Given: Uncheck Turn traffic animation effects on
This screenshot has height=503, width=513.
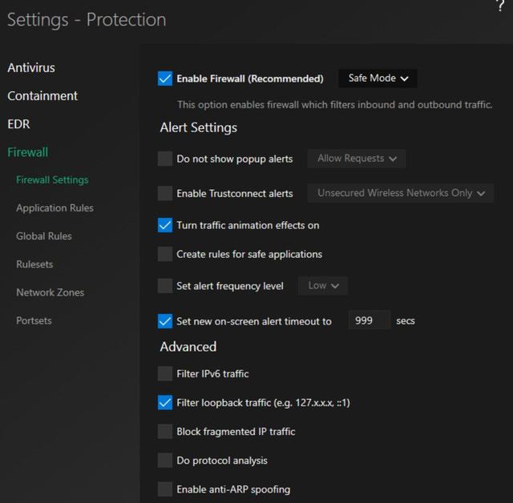Looking at the screenshot, I should 165,225.
